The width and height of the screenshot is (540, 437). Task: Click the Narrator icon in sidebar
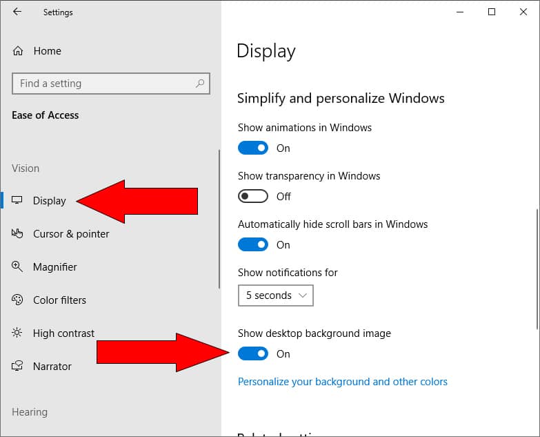coord(18,367)
